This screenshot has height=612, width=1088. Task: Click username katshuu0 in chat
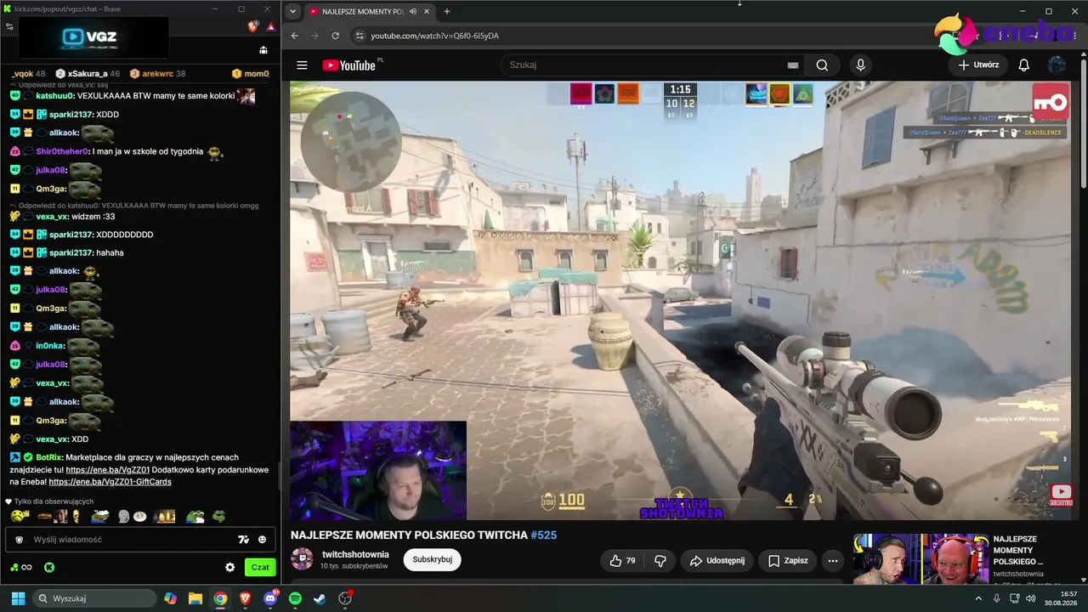55,96
